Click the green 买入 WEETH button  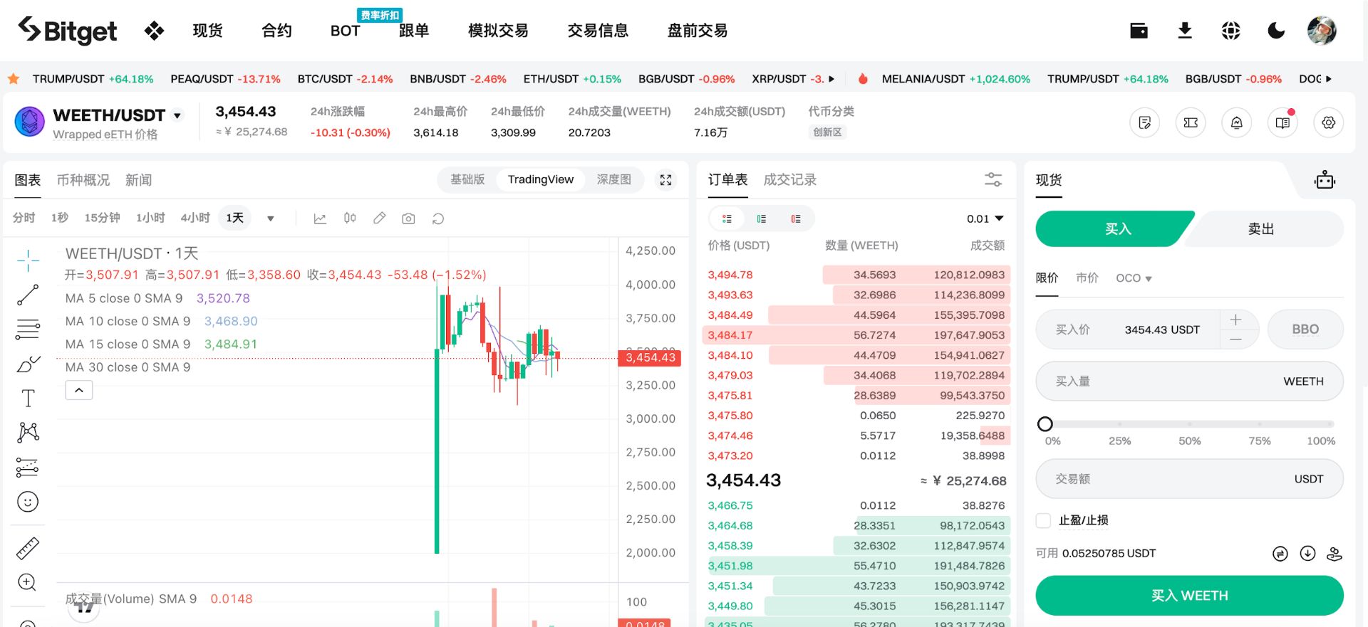coord(1189,596)
